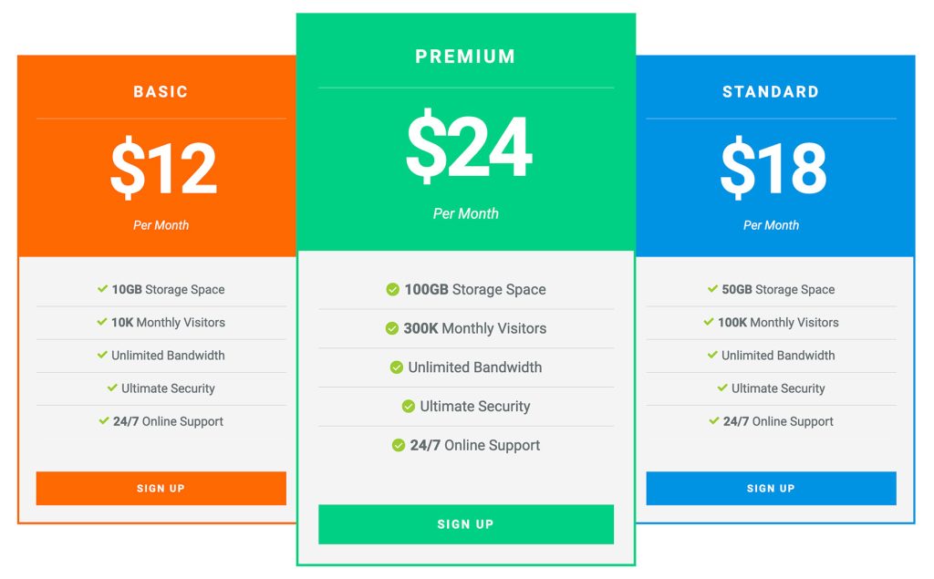The width and height of the screenshot is (934, 579).
Task: Click the $12 Basic price
Action: click(x=163, y=169)
